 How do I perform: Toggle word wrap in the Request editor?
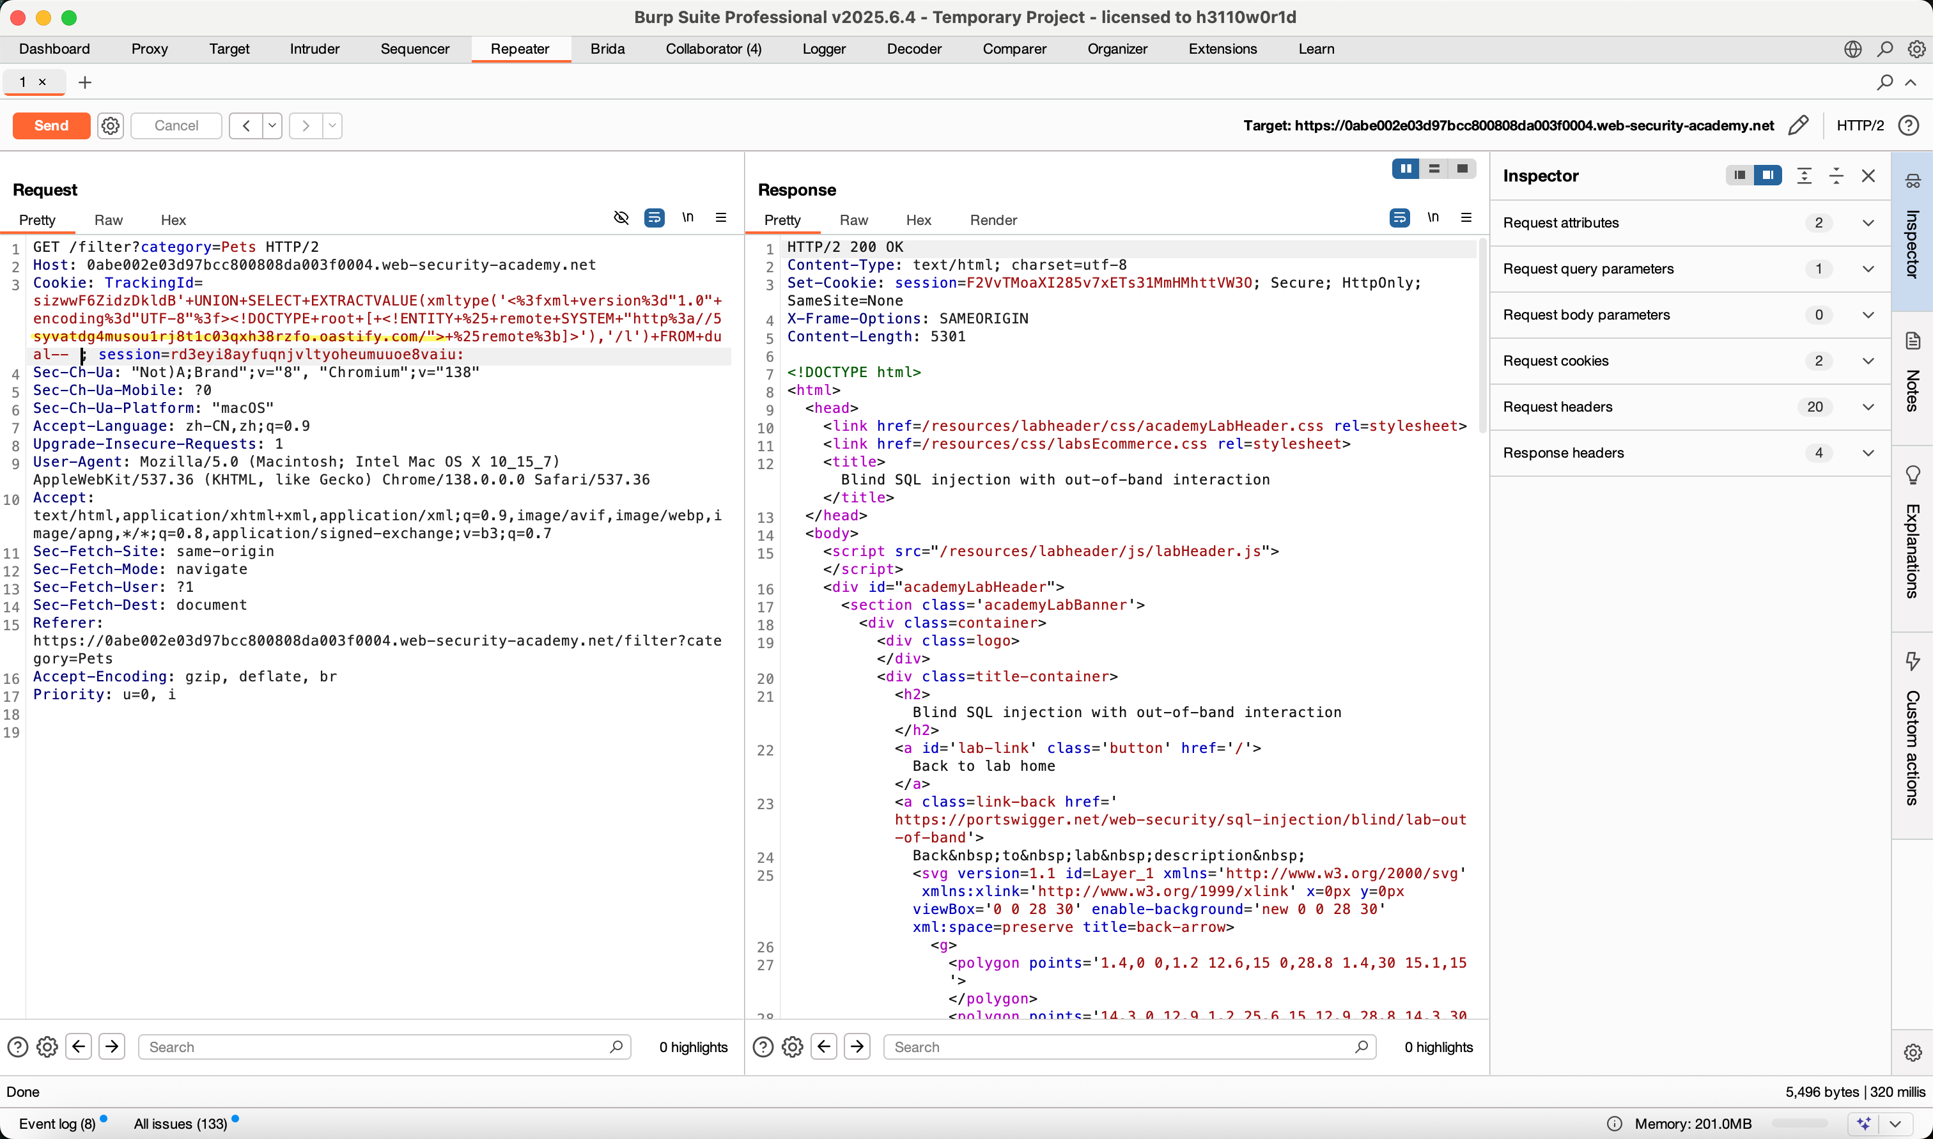(x=654, y=218)
